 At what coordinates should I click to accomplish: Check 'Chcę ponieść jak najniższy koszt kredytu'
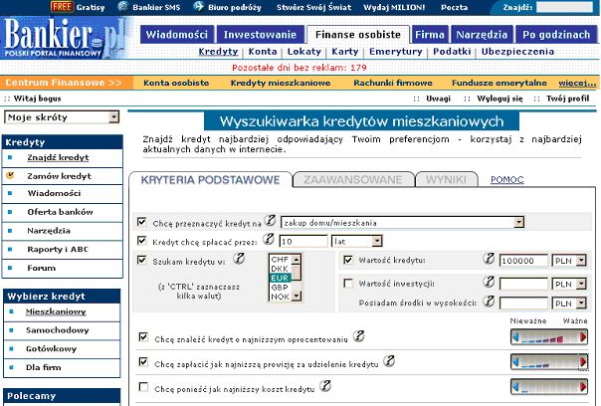pyautogui.click(x=141, y=386)
